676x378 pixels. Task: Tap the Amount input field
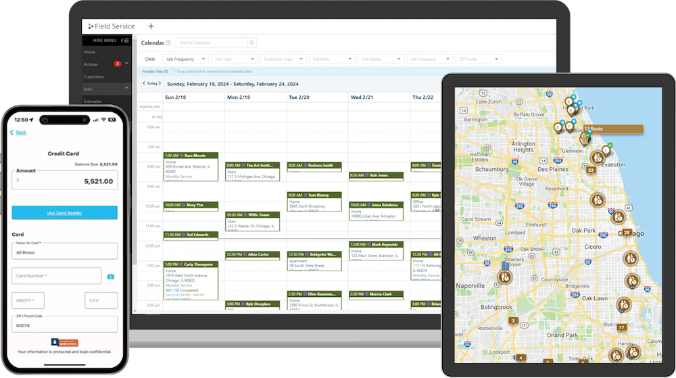pos(65,181)
